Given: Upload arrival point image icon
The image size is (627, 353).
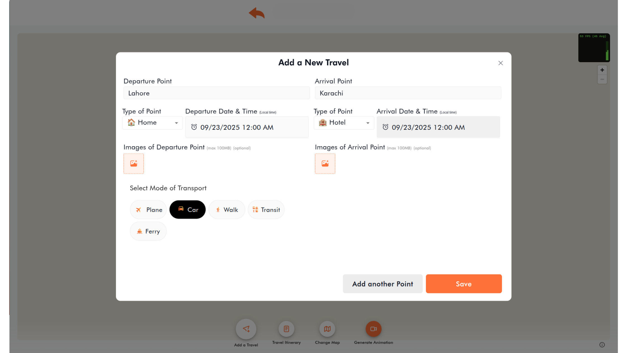Looking at the screenshot, I should (325, 164).
